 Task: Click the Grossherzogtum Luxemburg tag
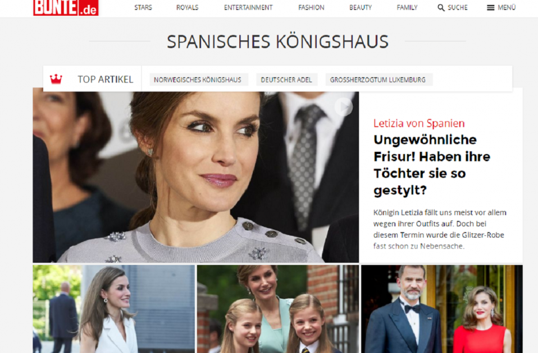pos(378,80)
